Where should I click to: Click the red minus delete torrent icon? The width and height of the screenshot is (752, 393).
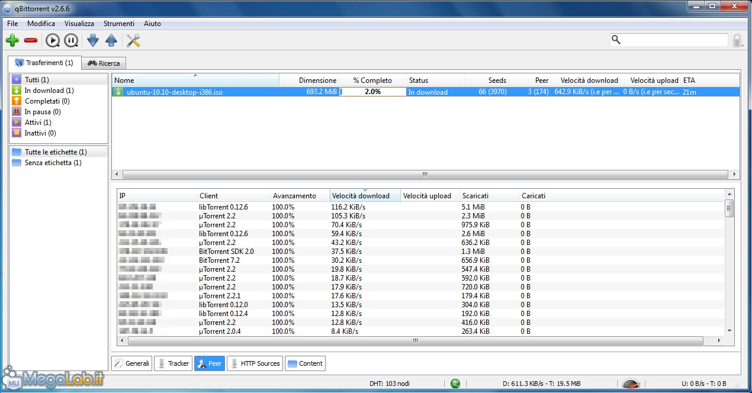pyautogui.click(x=31, y=40)
